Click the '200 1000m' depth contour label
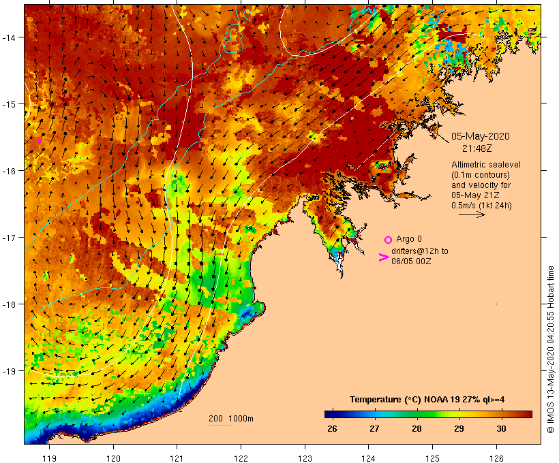The height and width of the screenshot is (463, 559). coord(231,419)
